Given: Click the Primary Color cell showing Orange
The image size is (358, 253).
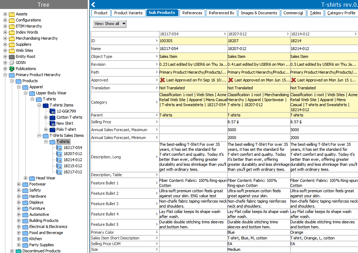Looking at the screenshot, I should tap(324, 232).
